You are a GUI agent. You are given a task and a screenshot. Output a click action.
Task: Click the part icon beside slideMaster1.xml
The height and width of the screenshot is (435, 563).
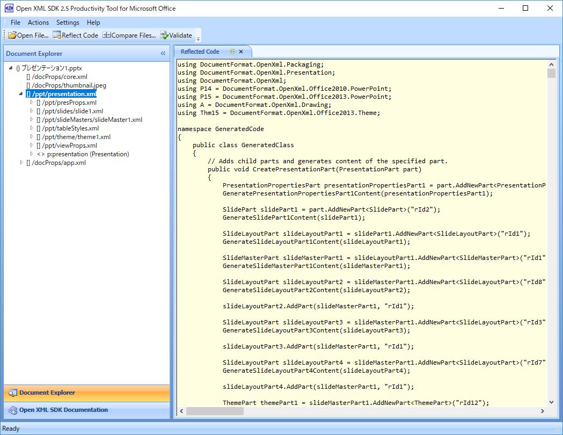39,120
